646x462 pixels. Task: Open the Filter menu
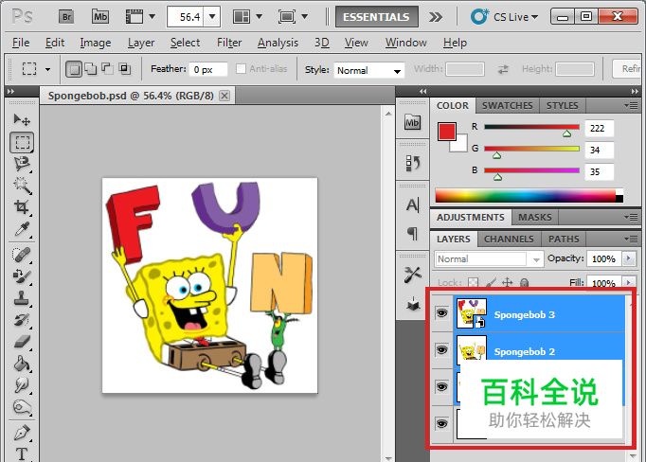[x=229, y=43]
